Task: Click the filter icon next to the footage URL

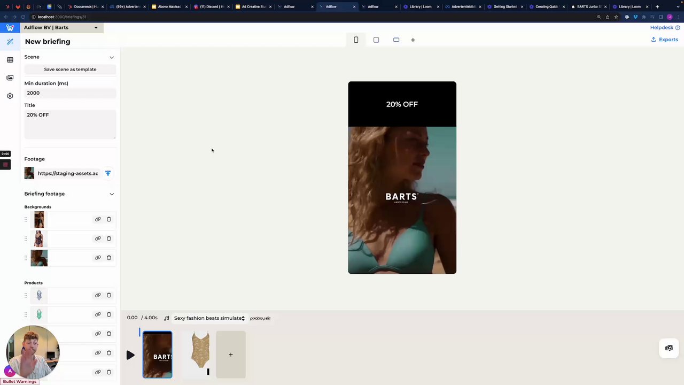Action: tap(108, 173)
